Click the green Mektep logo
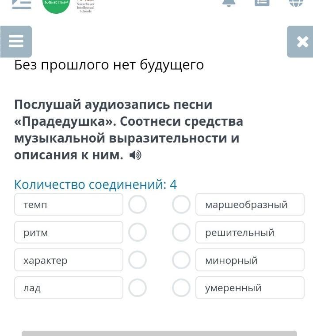The image size is (313, 336). (x=56, y=4)
